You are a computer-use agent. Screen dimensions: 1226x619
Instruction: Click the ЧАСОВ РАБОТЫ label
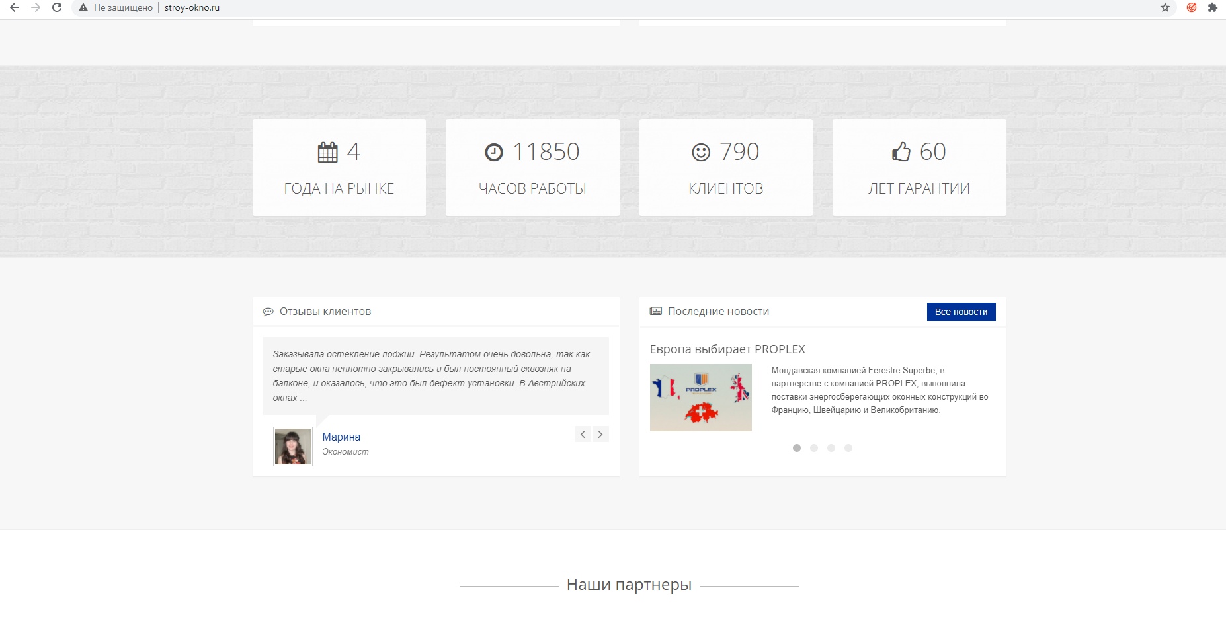coord(532,189)
